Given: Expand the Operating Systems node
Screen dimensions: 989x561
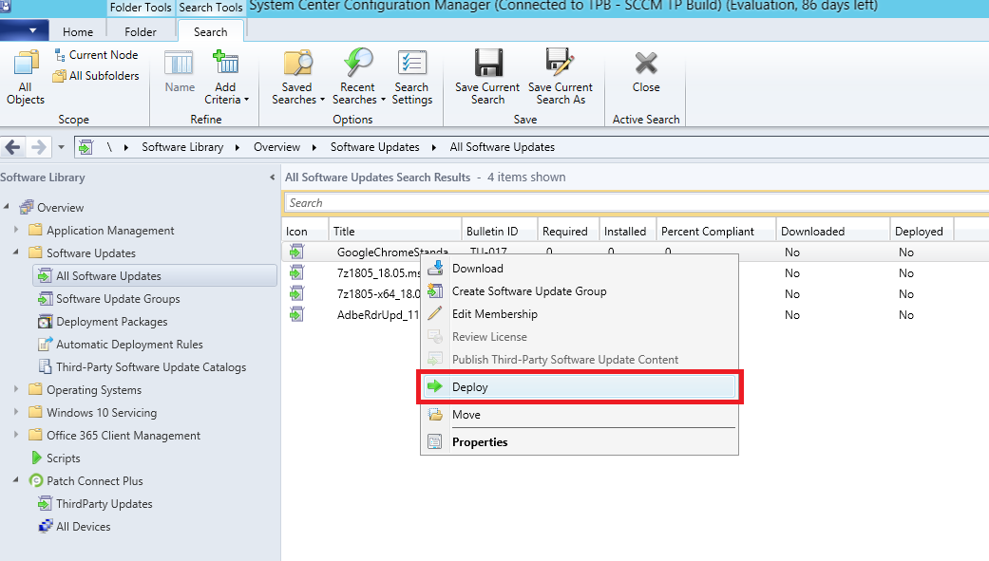Looking at the screenshot, I should [16, 389].
